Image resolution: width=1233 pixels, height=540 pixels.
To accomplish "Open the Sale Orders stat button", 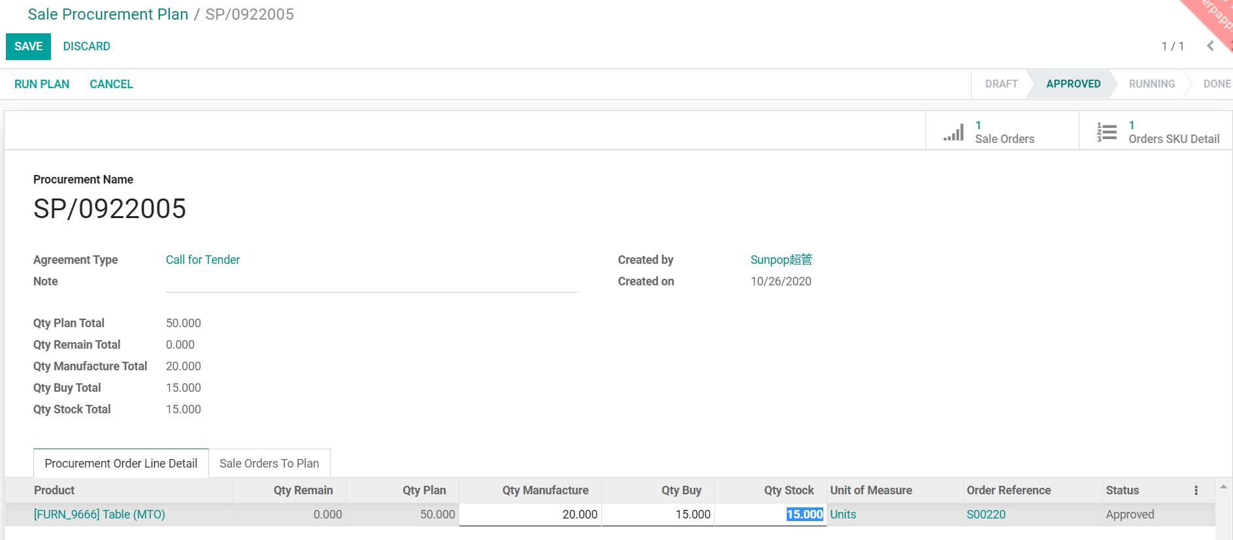I will point(1002,131).
